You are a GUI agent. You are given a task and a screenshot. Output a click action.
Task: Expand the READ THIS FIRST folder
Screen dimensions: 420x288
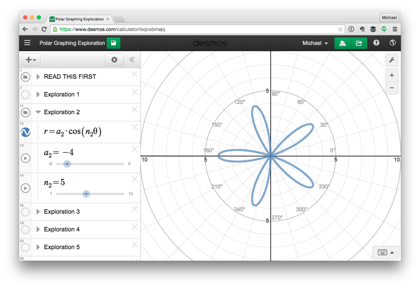pyautogui.click(x=38, y=77)
